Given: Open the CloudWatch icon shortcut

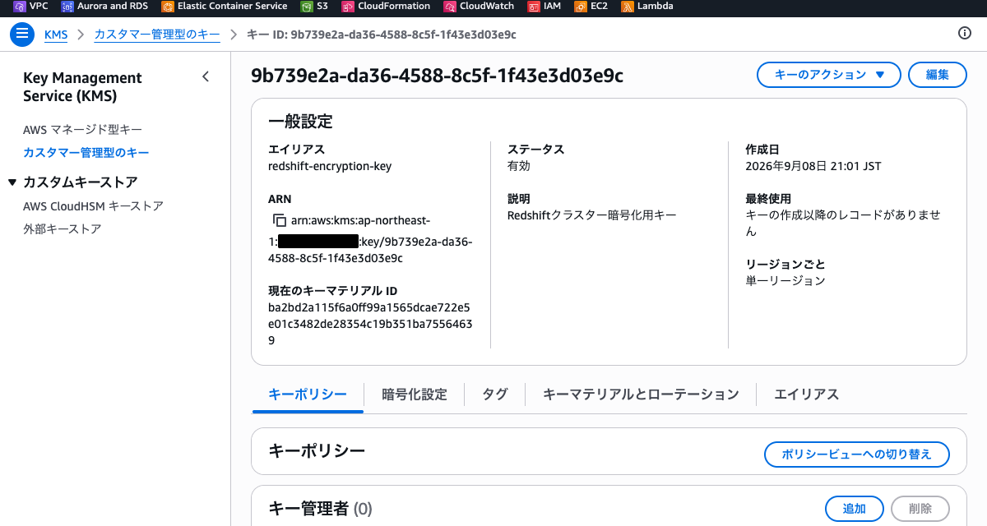Looking at the screenshot, I should (450, 7).
